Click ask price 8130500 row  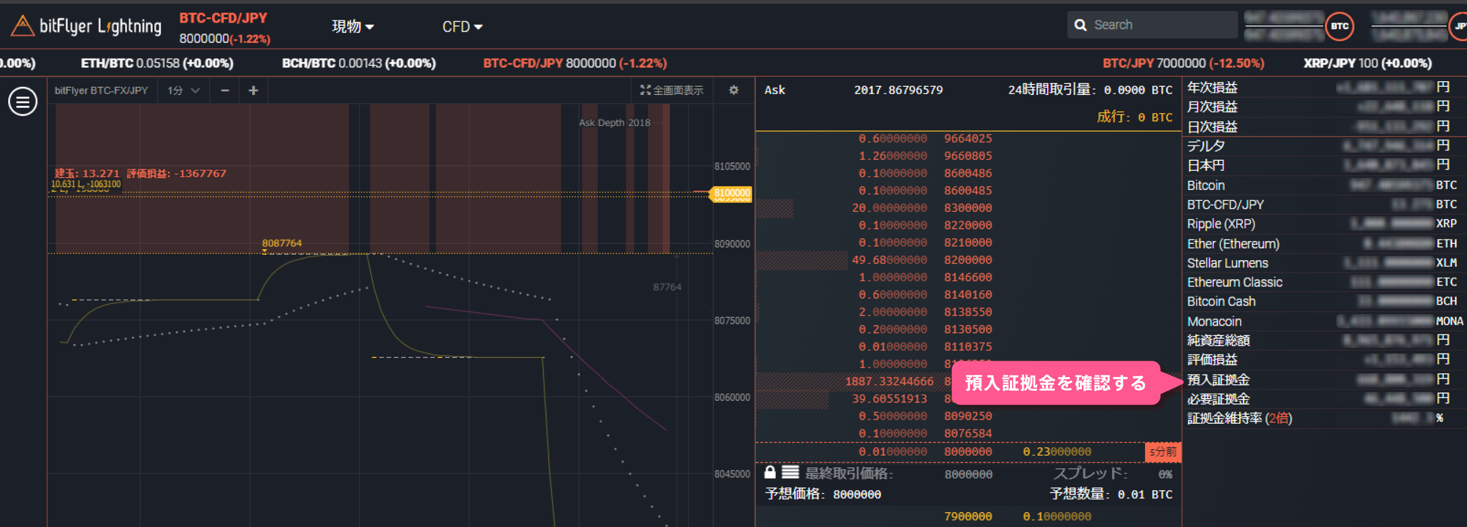[968, 329]
